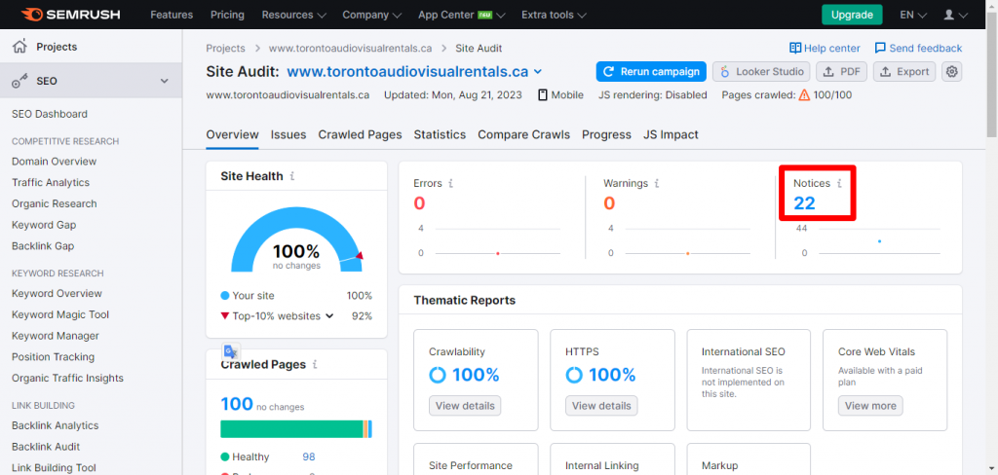Switch to the Issues tab
The height and width of the screenshot is (475, 998).
tap(288, 134)
